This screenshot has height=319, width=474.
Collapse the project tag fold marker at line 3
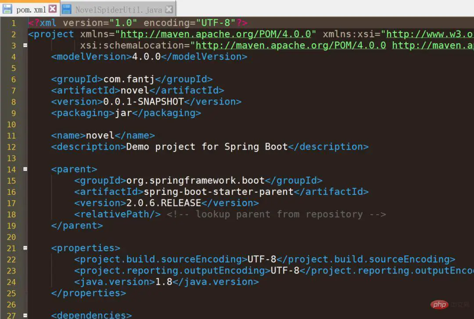coord(25,45)
